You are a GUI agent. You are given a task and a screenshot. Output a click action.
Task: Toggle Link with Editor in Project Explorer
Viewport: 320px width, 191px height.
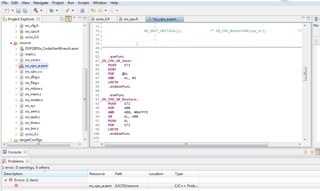(x=68, y=19)
